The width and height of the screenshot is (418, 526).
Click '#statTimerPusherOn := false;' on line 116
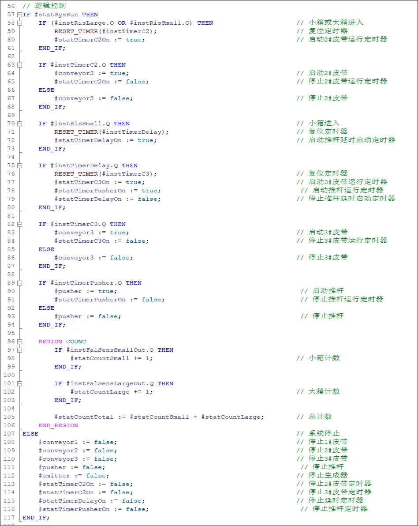[93, 510]
